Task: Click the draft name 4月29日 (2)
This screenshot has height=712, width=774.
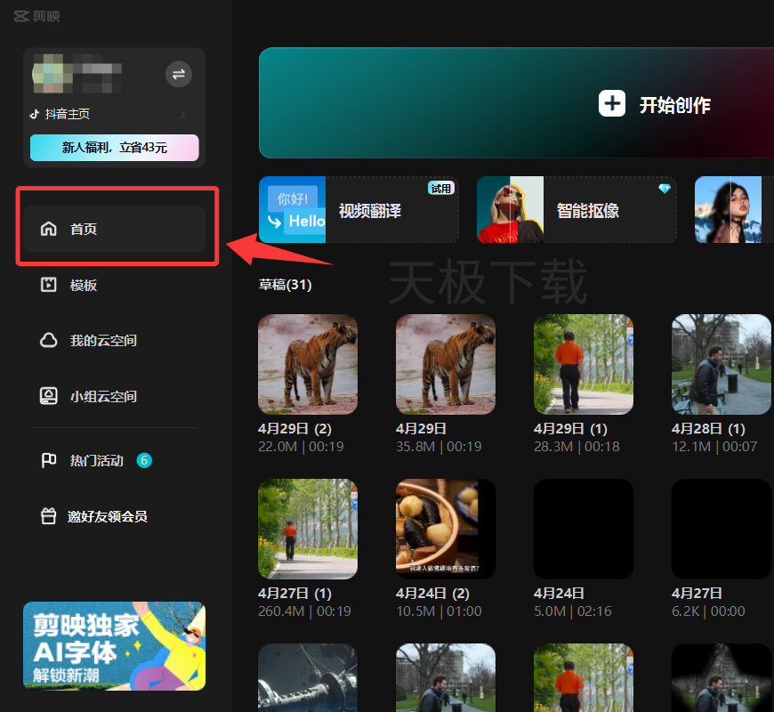Action: (x=294, y=429)
